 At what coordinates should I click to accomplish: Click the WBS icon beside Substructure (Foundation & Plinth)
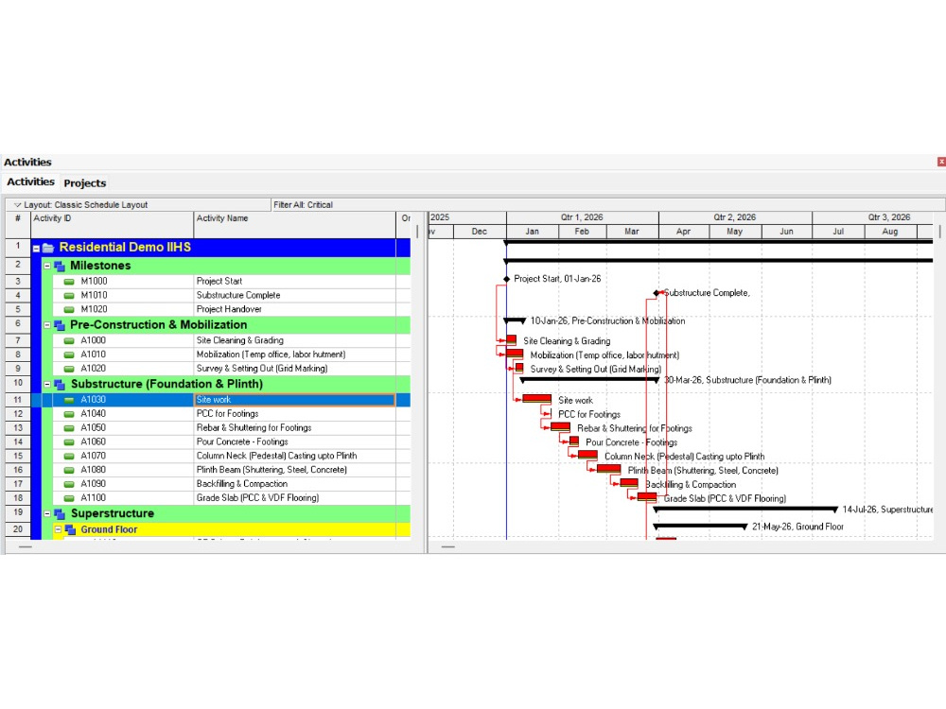[59, 384]
